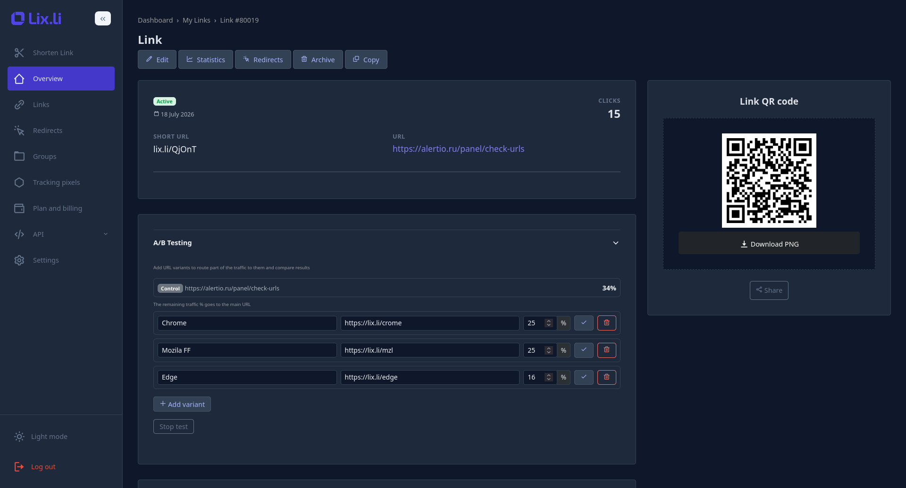Click the Control URL row
The width and height of the screenshot is (906, 488).
(387, 288)
